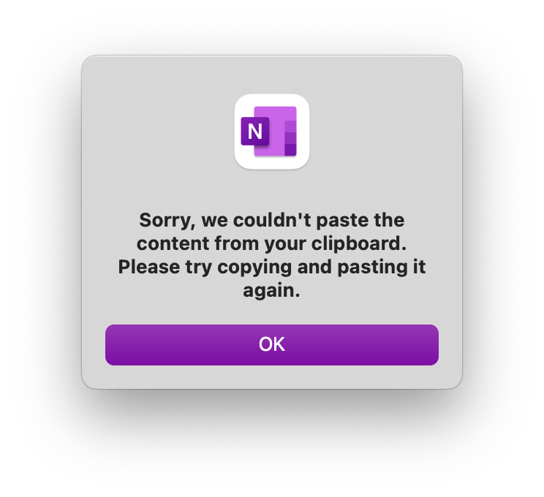The image size is (544, 497).
Task: Click the dark purple square behind N
Action: point(255,132)
